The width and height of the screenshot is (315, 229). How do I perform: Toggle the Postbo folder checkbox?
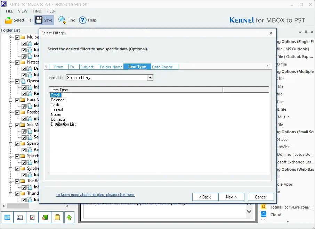click(17, 112)
